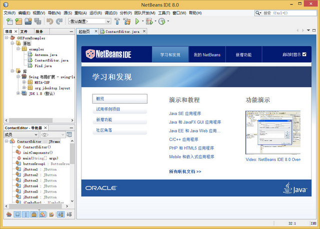320x229 pixels.
Task: Run the project with green arrow
Action: pyautogui.click(x=137, y=21)
